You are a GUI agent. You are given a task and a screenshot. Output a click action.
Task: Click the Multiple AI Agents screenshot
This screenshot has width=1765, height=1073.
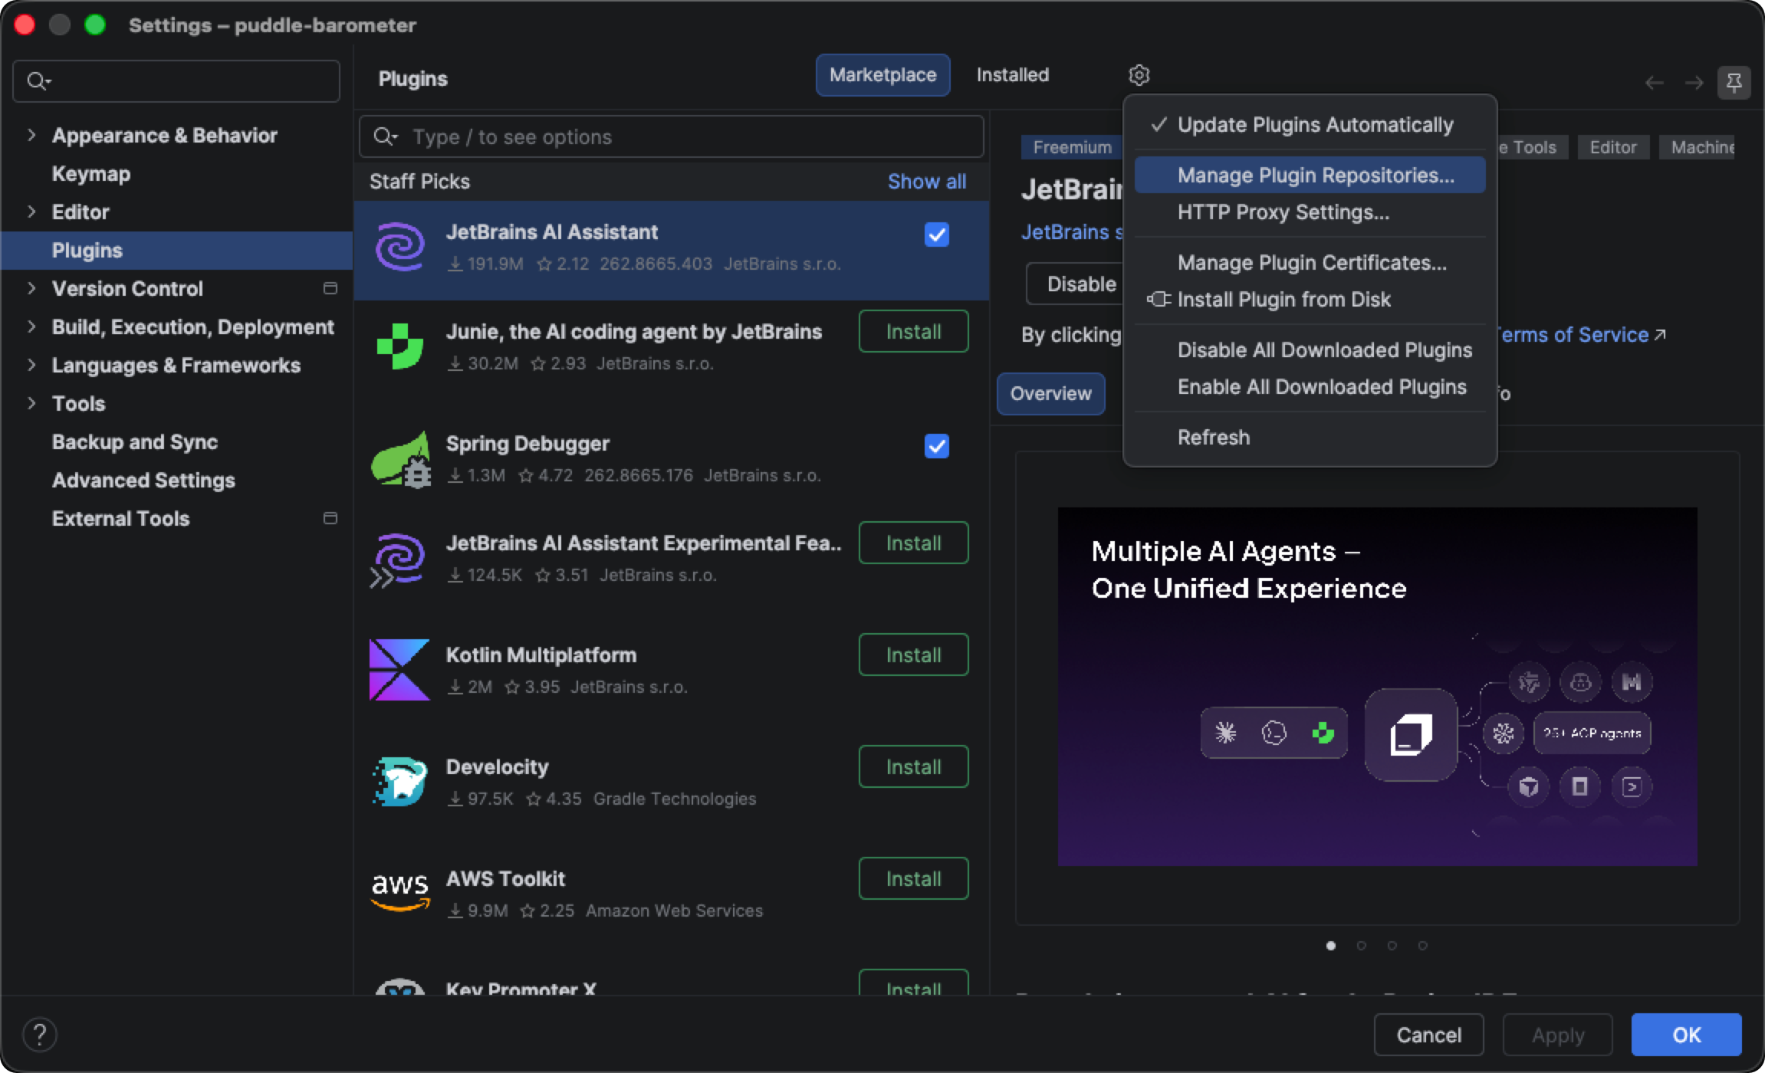(1377, 687)
